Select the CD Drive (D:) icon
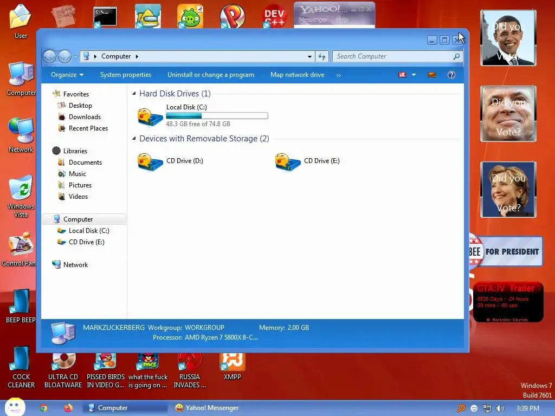This screenshot has width=555, height=416. pos(150,161)
